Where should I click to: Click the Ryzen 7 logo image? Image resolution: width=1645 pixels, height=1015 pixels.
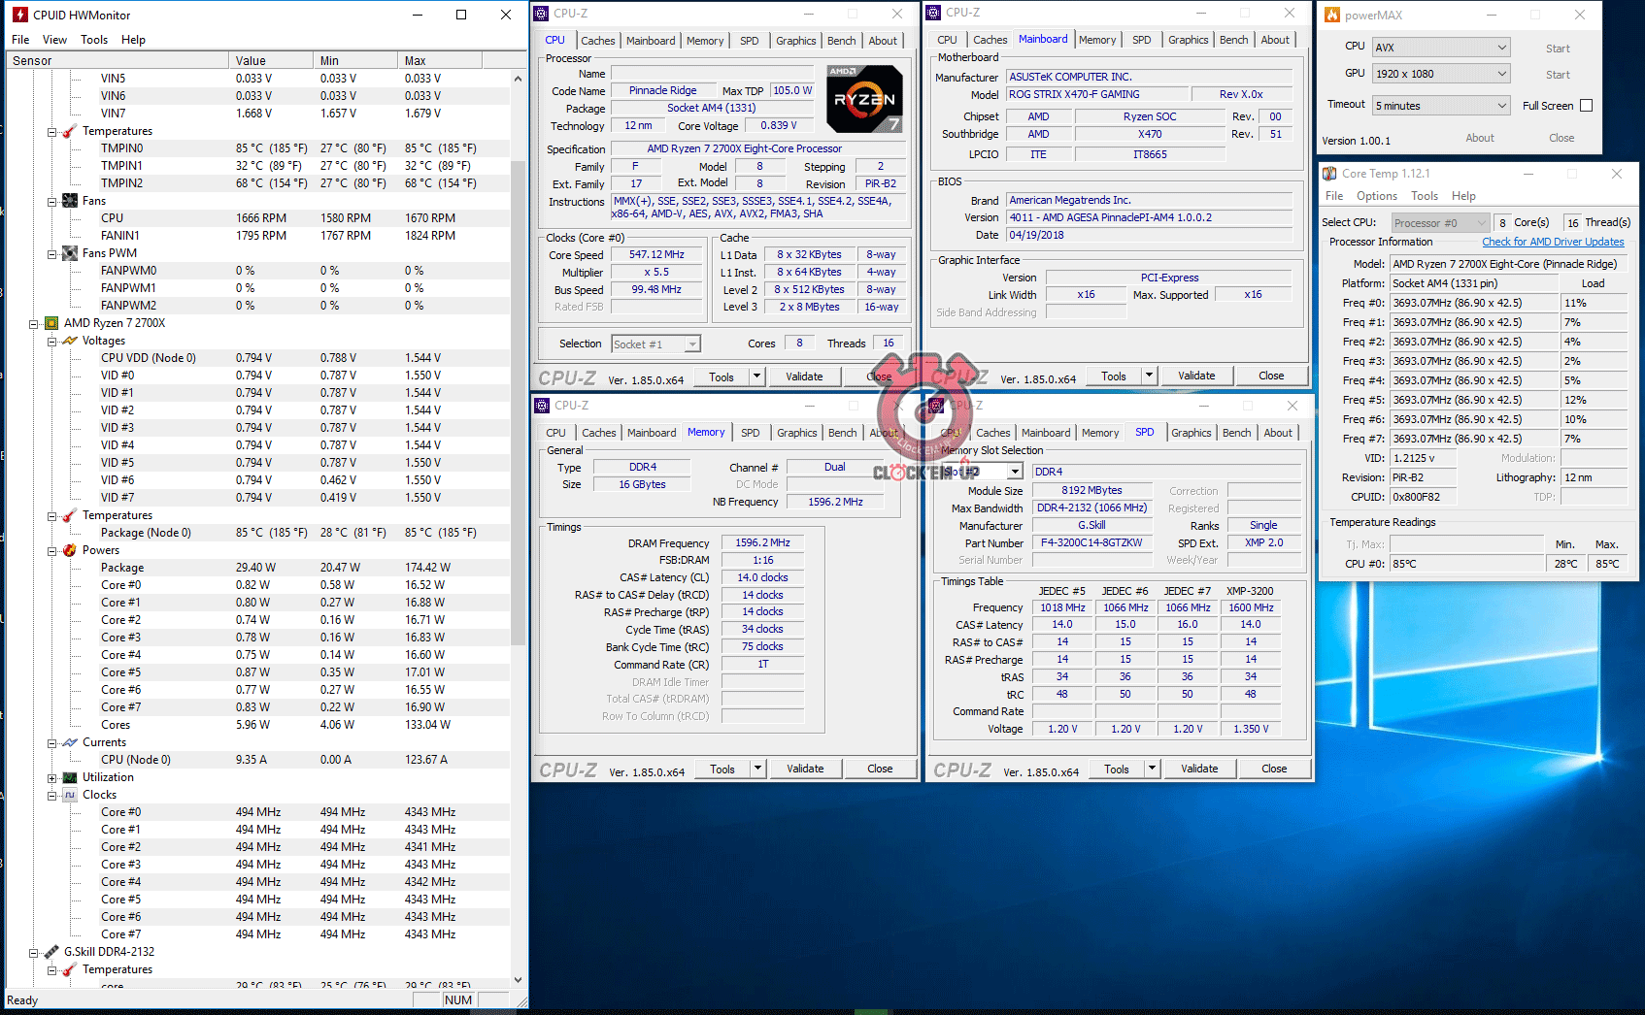pos(863,99)
